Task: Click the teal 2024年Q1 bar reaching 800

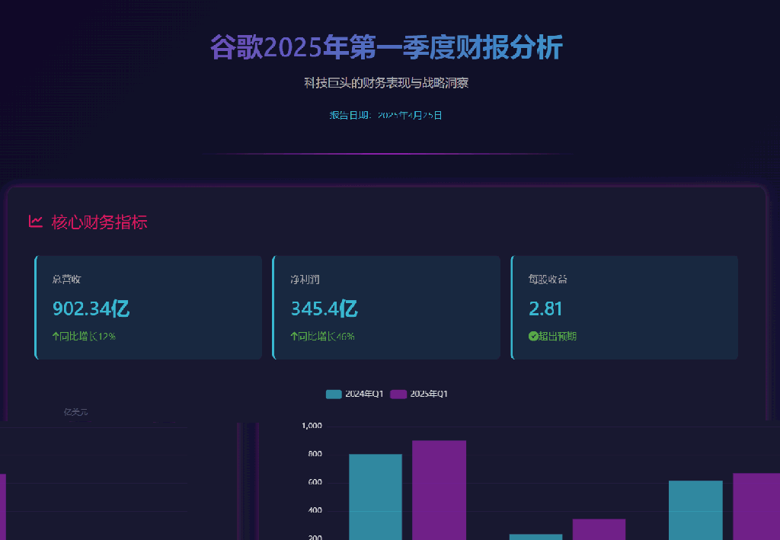Action: pyautogui.click(x=376, y=497)
